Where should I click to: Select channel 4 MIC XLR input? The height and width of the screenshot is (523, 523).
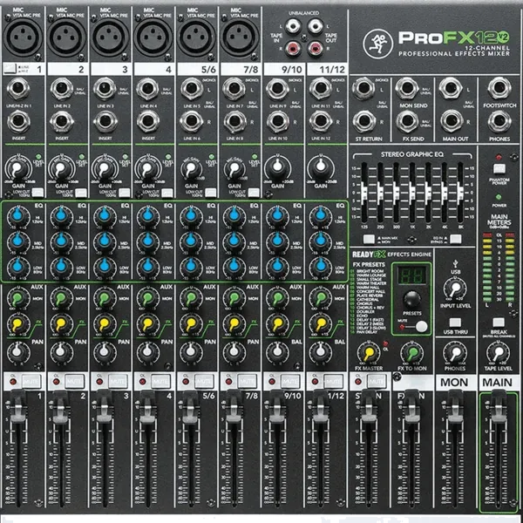pyautogui.click(x=153, y=37)
